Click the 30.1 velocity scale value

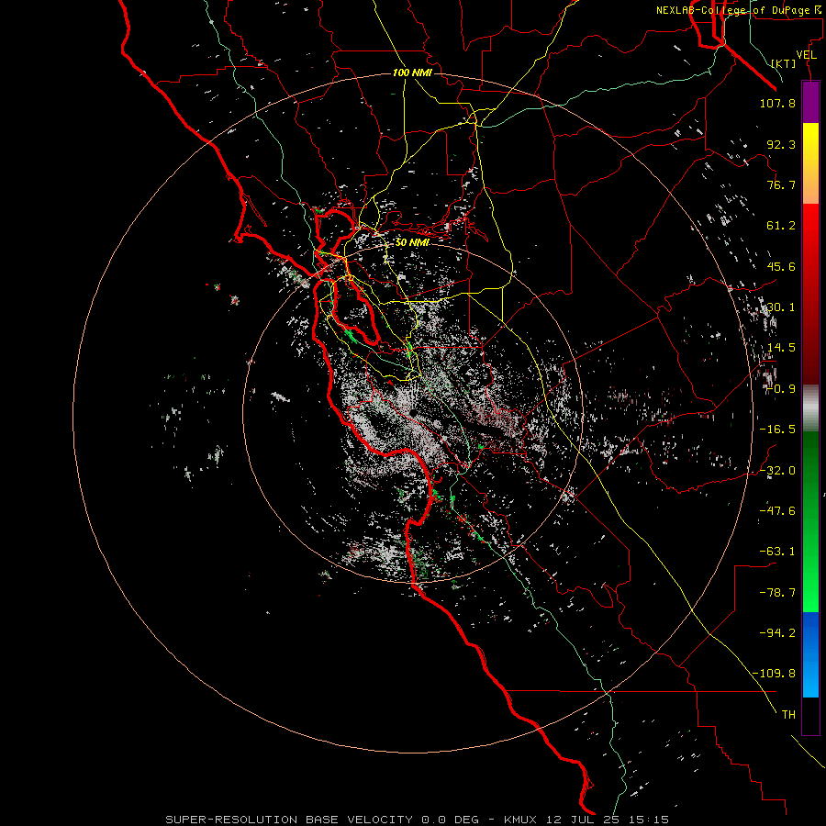781,307
